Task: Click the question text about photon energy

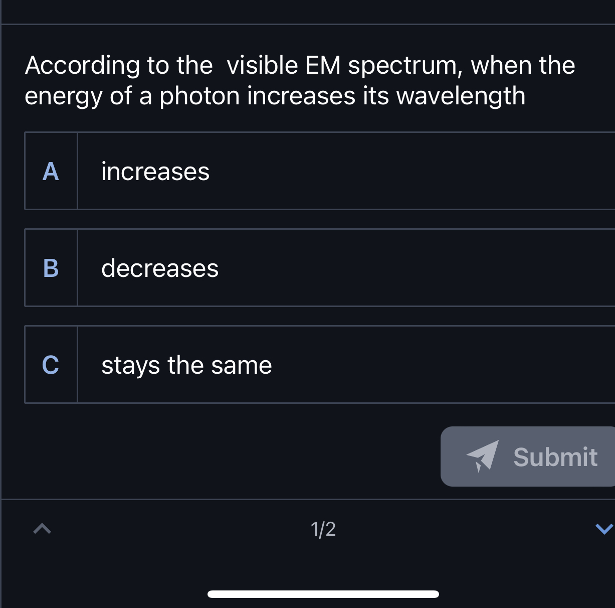Action: point(299,80)
